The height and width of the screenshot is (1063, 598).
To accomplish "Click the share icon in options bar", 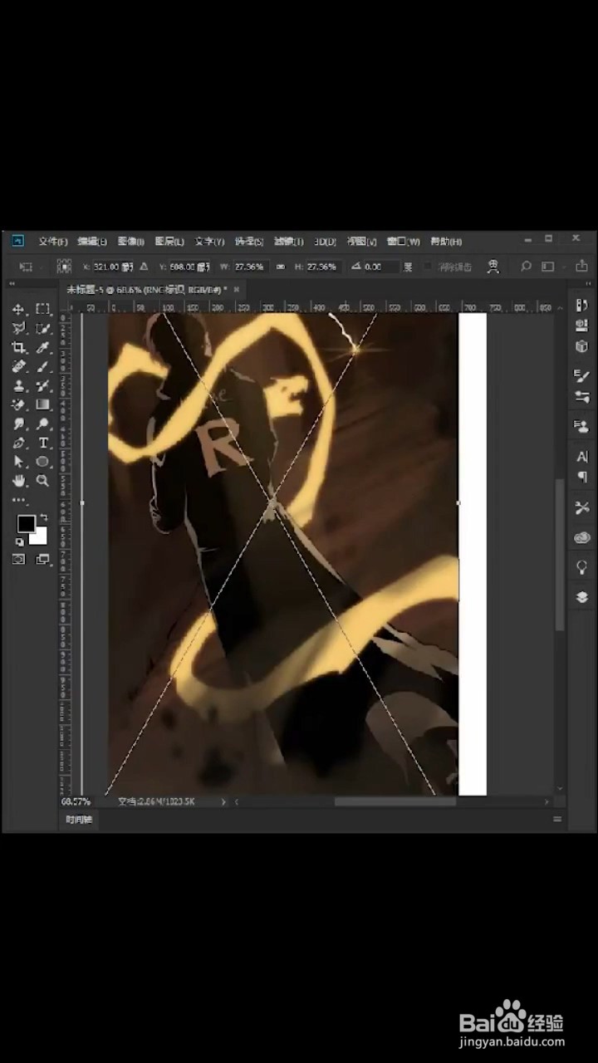I will pyautogui.click(x=581, y=266).
